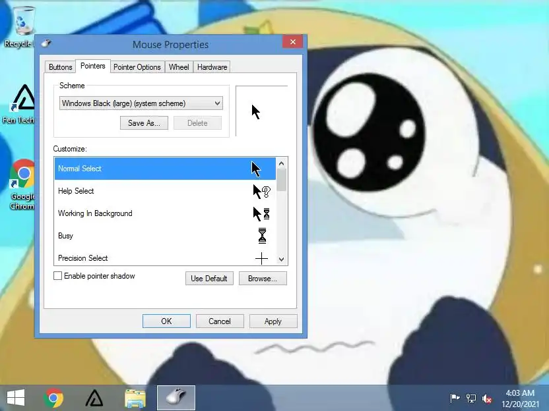Viewport: 549px width, 411px height.
Task: Select the Pointers tab
Action: tap(93, 66)
